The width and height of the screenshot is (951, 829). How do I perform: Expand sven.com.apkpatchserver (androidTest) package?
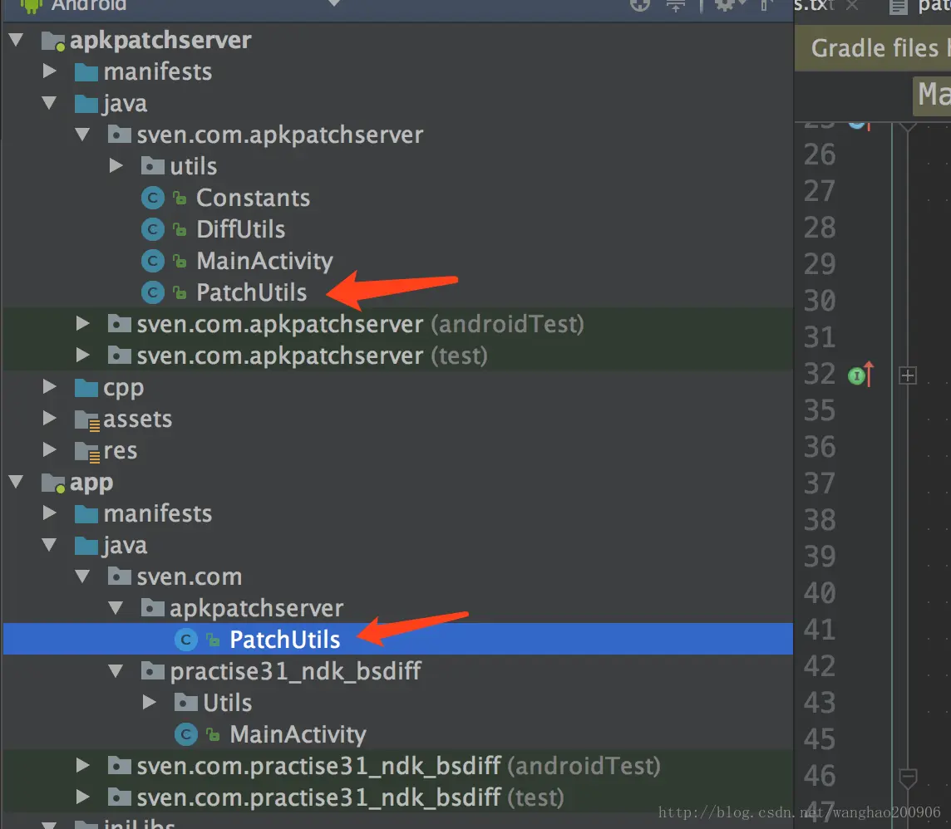pos(83,324)
